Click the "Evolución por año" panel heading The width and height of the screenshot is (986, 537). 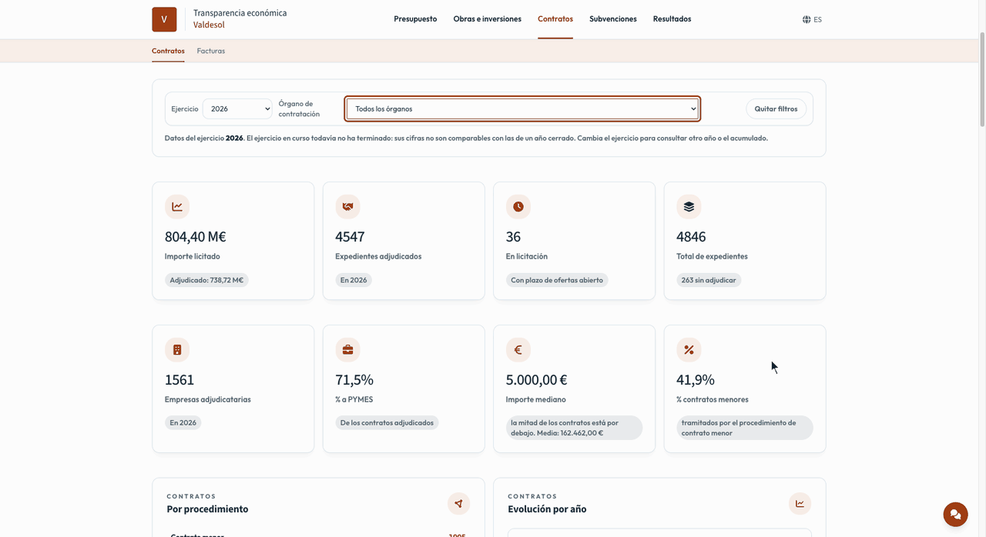547,509
